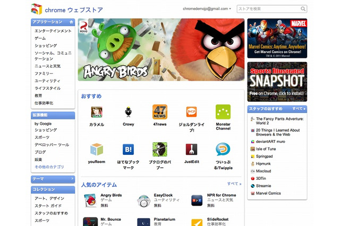Open the ついっぷる/Twipple speech bubble icon
This screenshot has width=340, height=226.
click(x=223, y=149)
